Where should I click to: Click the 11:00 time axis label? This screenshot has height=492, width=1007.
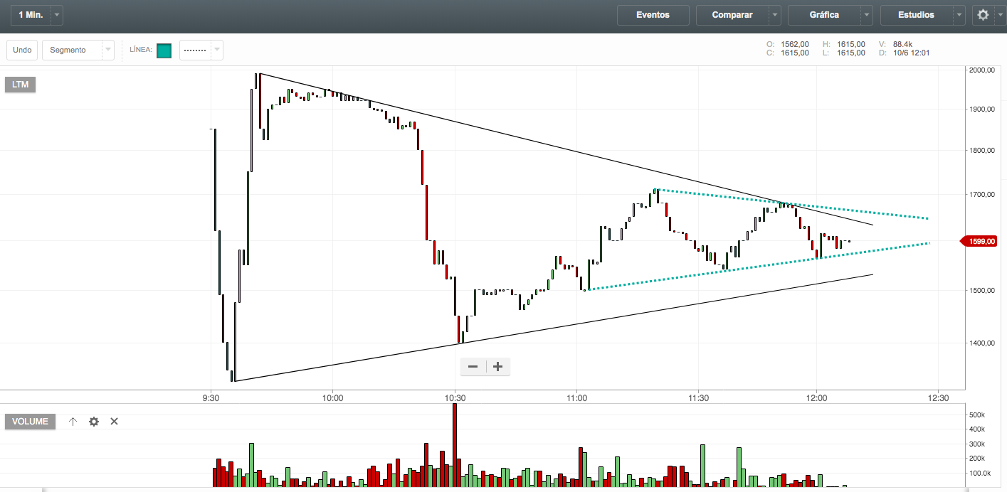(577, 397)
